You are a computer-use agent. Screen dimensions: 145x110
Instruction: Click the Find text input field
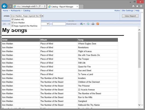click(x=59, y=24)
